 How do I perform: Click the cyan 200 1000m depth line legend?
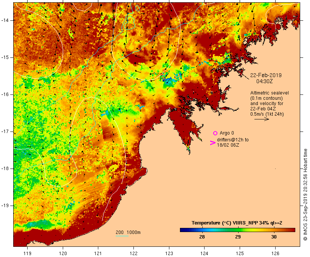tap(122, 236)
